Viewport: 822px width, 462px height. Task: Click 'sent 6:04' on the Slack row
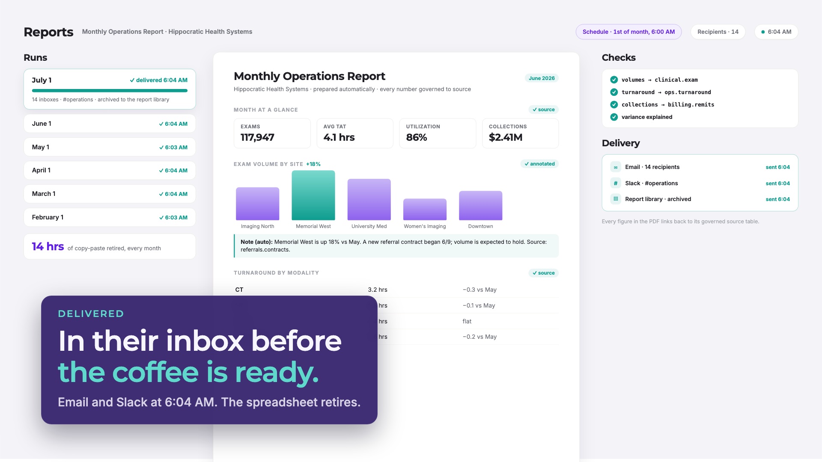(777, 184)
